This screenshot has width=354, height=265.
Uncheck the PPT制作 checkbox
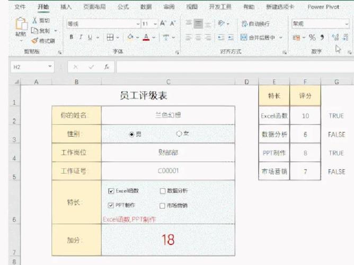pyautogui.click(x=111, y=206)
